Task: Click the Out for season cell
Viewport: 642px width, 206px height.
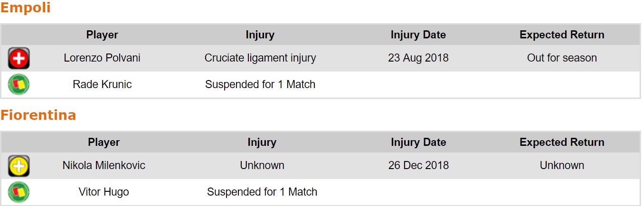Action: [562, 58]
